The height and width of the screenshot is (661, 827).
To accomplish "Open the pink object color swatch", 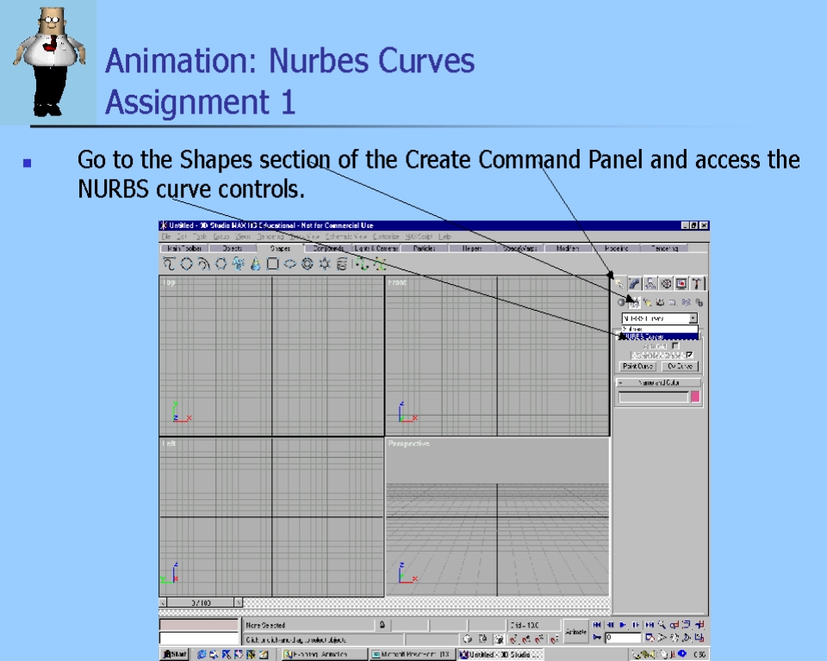I will click(695, 397).
